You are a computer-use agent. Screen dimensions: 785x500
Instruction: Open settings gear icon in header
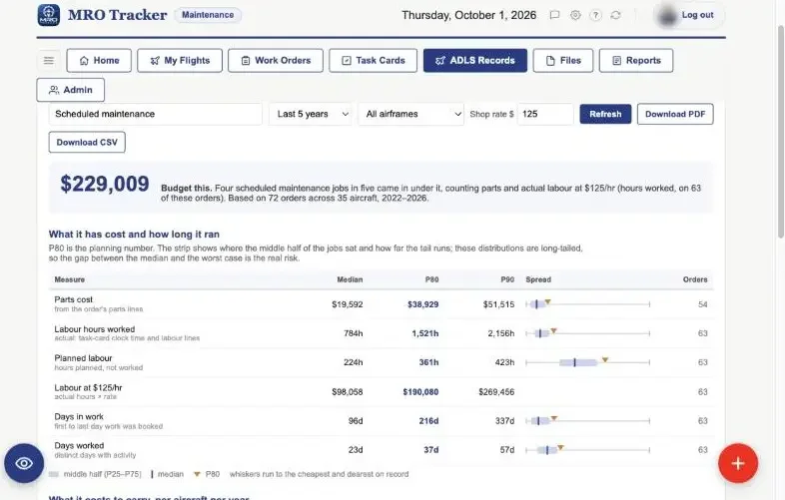(x=575, y=15)
